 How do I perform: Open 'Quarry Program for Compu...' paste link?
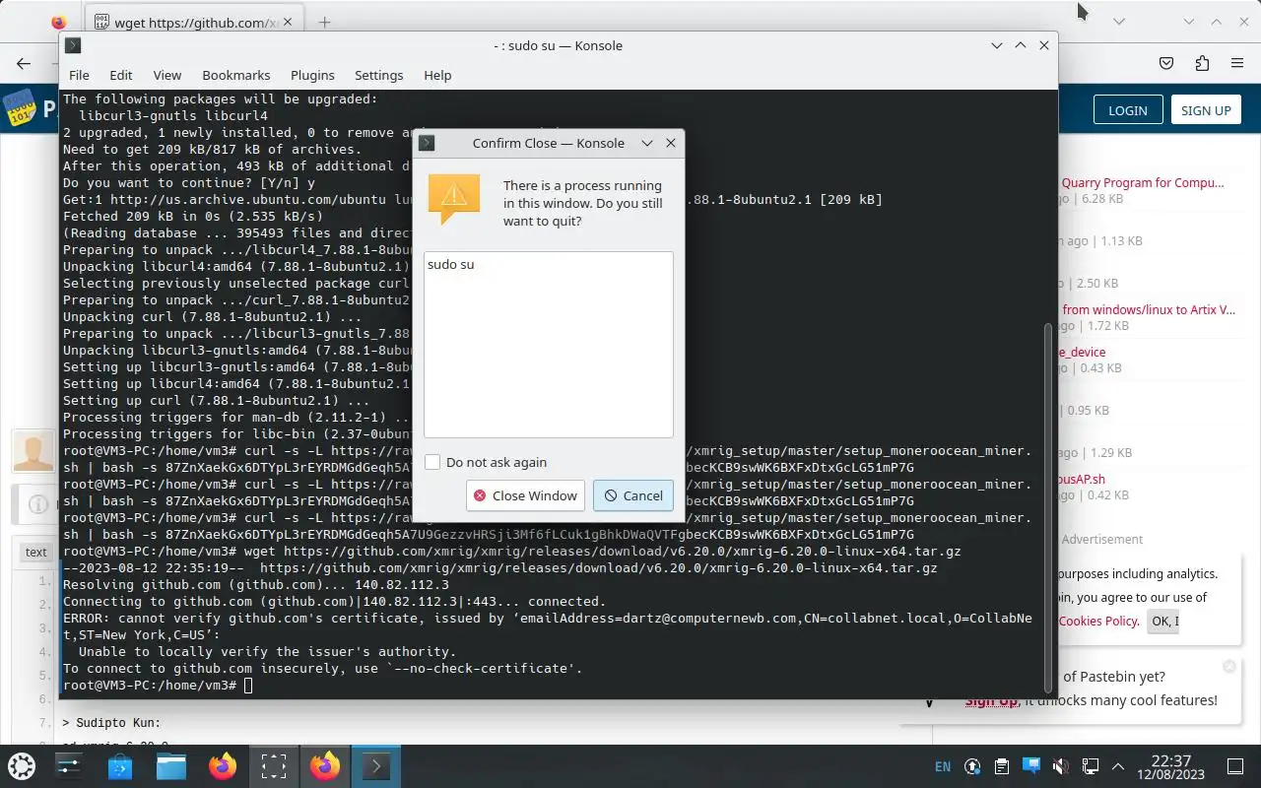pyautogui.click(x=1143, y=182)
